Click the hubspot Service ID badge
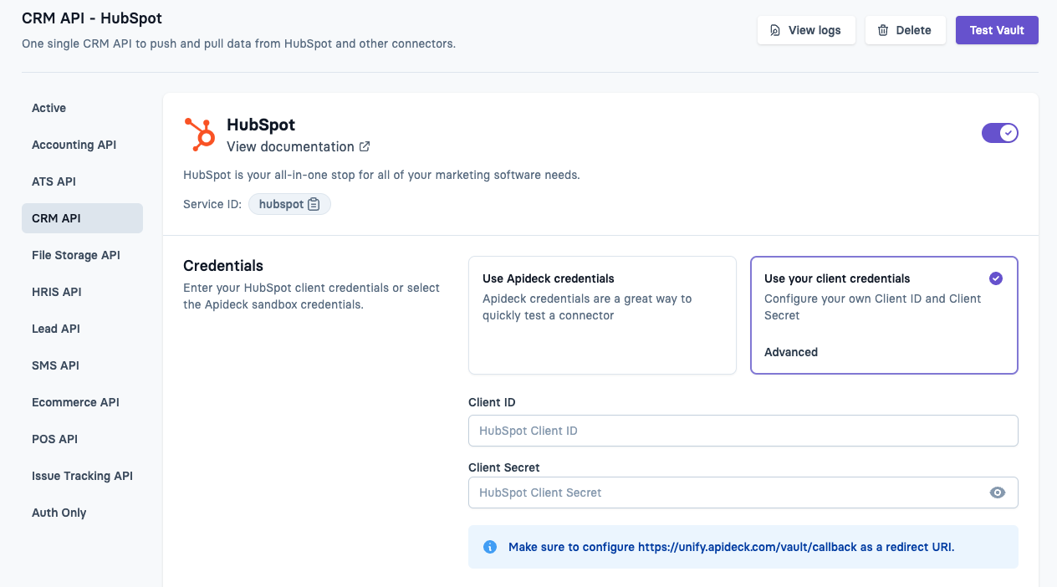This screenshot has width=1057, height=587. tap(289, 204)
